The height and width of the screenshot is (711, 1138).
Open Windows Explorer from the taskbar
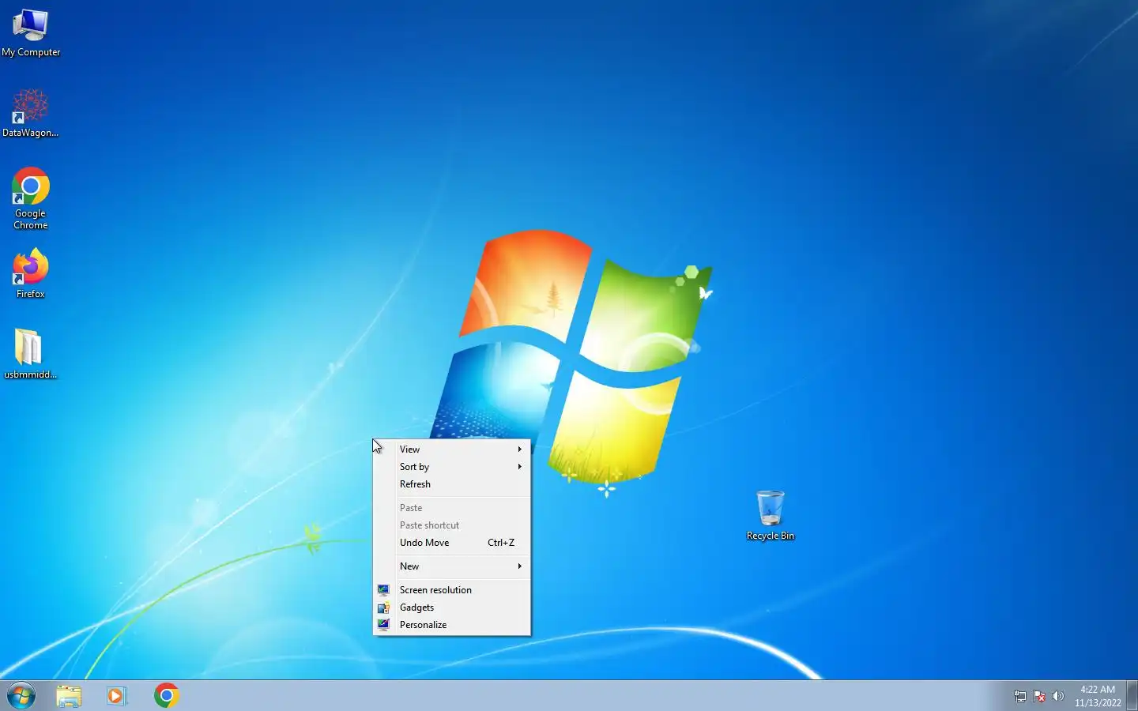point(69,696)
